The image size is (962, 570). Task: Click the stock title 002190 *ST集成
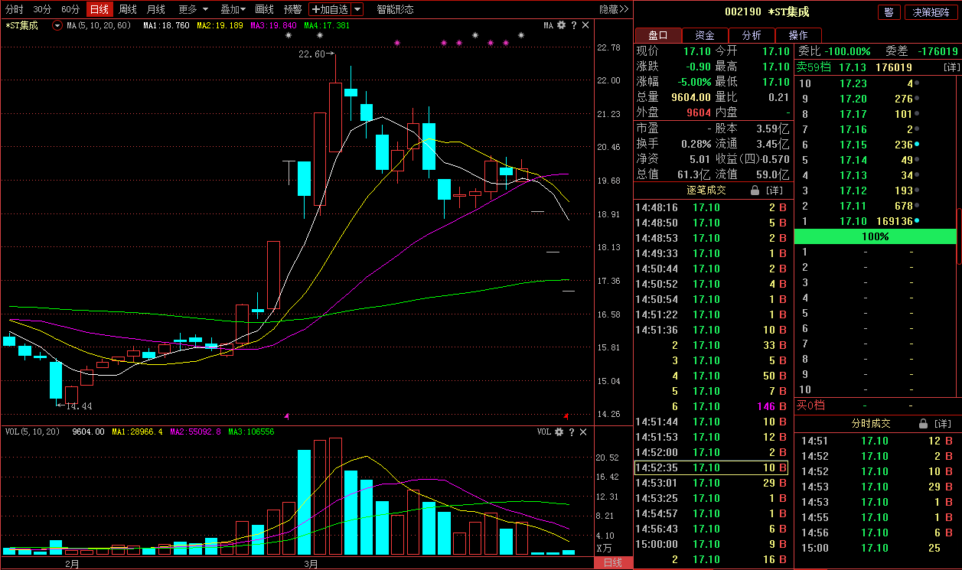[x=767, y=11]
